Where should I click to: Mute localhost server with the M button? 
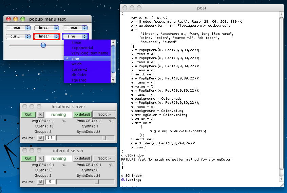tap(41, 138)
